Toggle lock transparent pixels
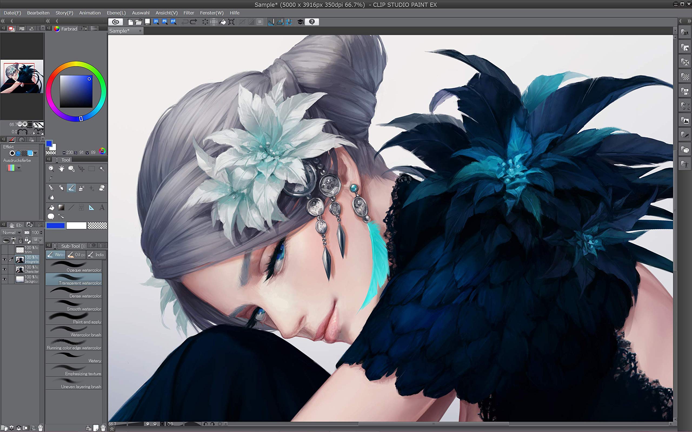Viewport: 692px width, 432px height. coord(28,240)
